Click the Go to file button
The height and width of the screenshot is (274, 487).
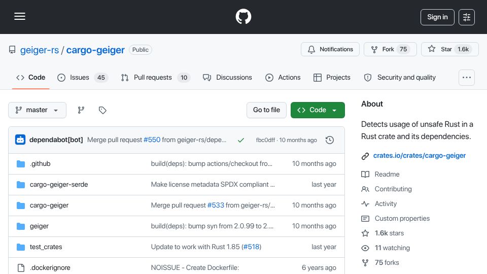266,110
